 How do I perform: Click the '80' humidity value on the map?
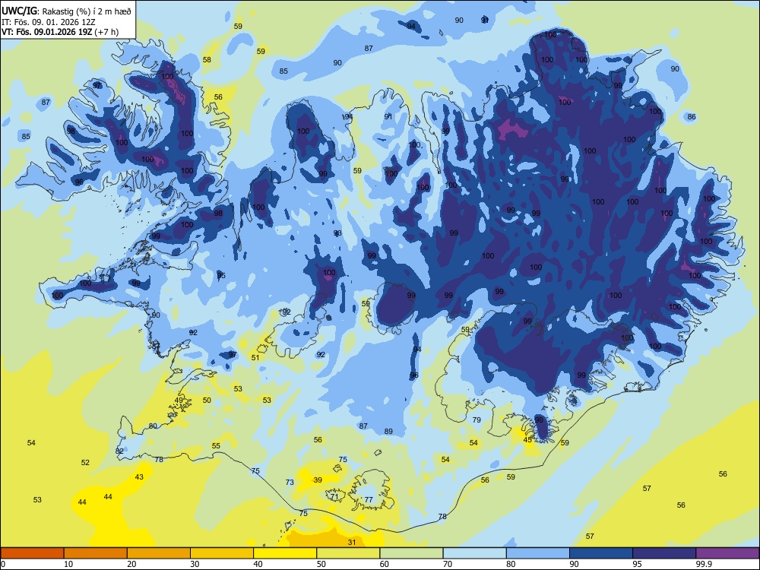pyautogui.click(x=153, y=426)
